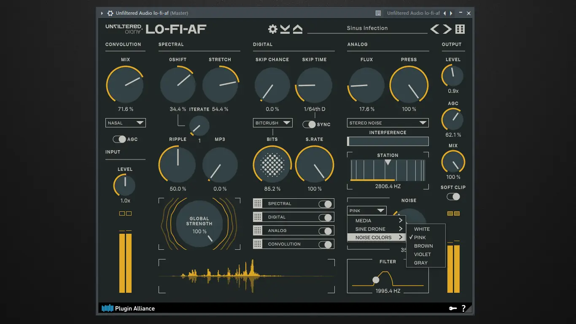576x324 pixels.
Task: Click the FLUX knob
Action: (x=367, y=85)
